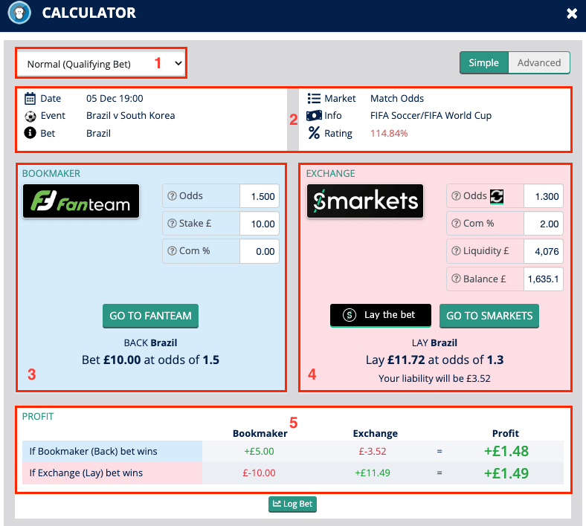
Task: Switch to Simple mode
Action: (x=483, y=62)
